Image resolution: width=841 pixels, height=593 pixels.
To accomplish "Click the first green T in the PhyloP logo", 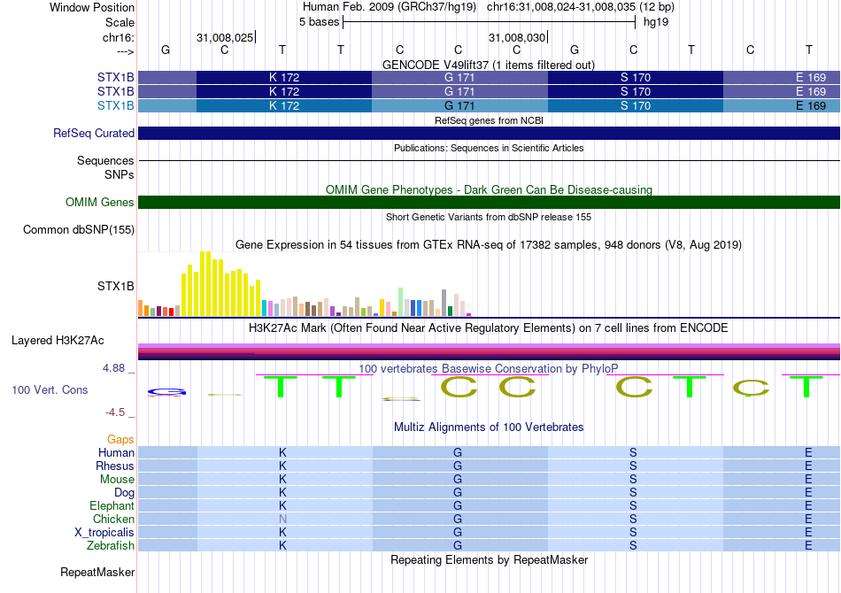I will click(x=280, y=387).
